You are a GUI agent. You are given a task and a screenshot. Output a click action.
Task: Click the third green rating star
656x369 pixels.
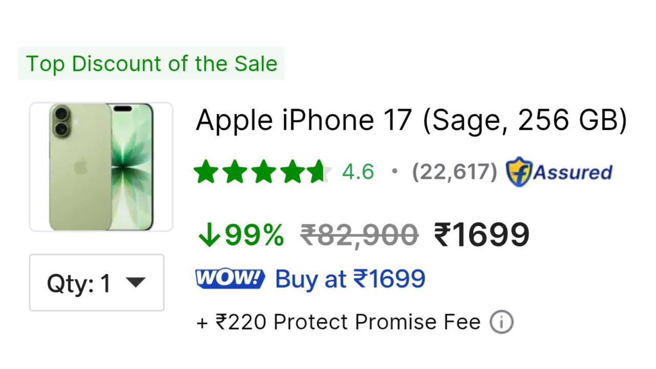pos(263,172)
